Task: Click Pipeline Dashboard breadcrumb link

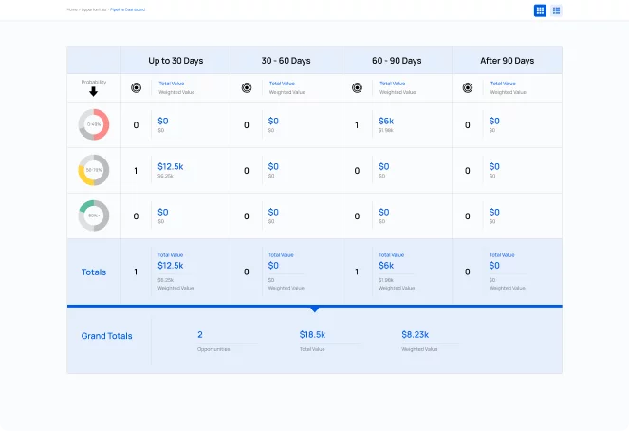Action: coord(127,9)
